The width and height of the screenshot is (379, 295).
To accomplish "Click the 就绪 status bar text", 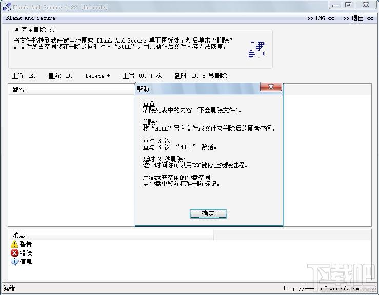I will tap(9, 288).
